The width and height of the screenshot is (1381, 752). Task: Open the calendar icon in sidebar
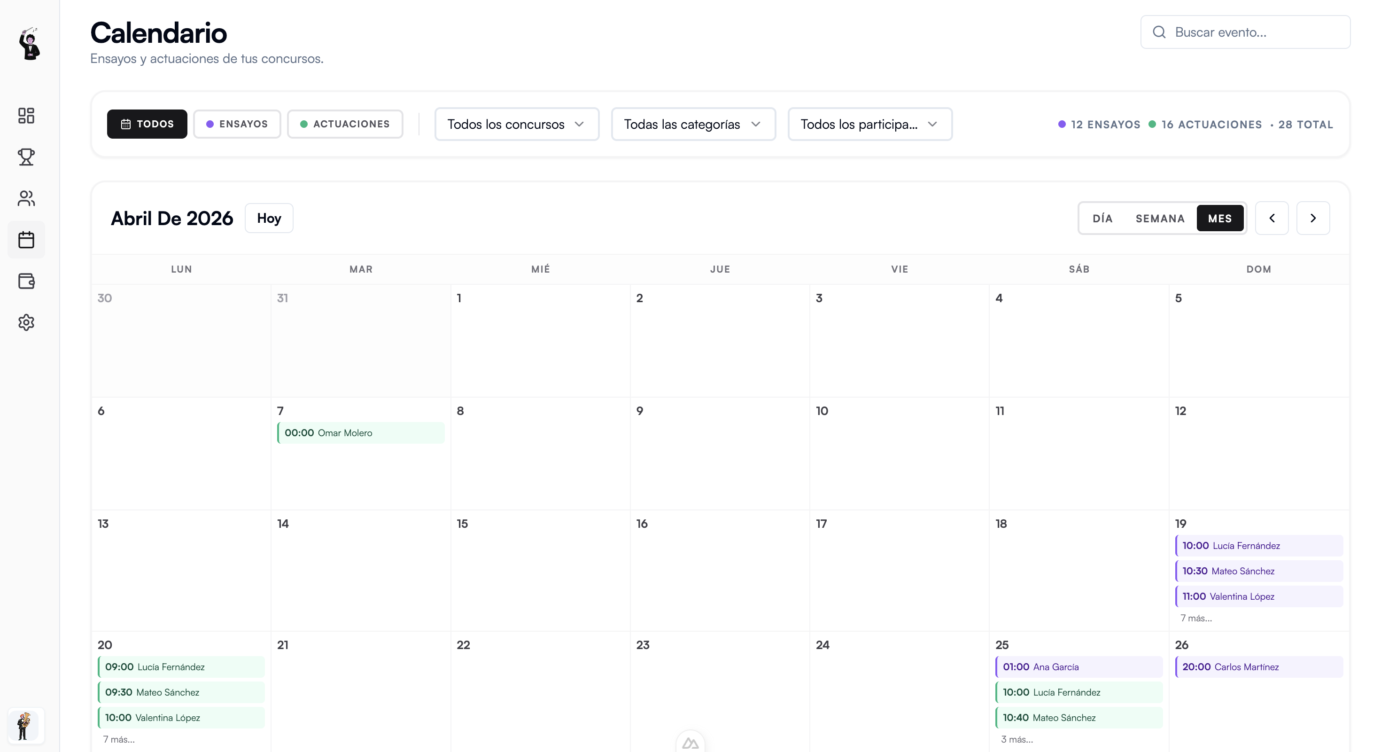26,240
